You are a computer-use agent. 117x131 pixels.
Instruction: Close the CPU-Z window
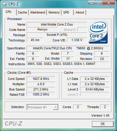(109, 3)
